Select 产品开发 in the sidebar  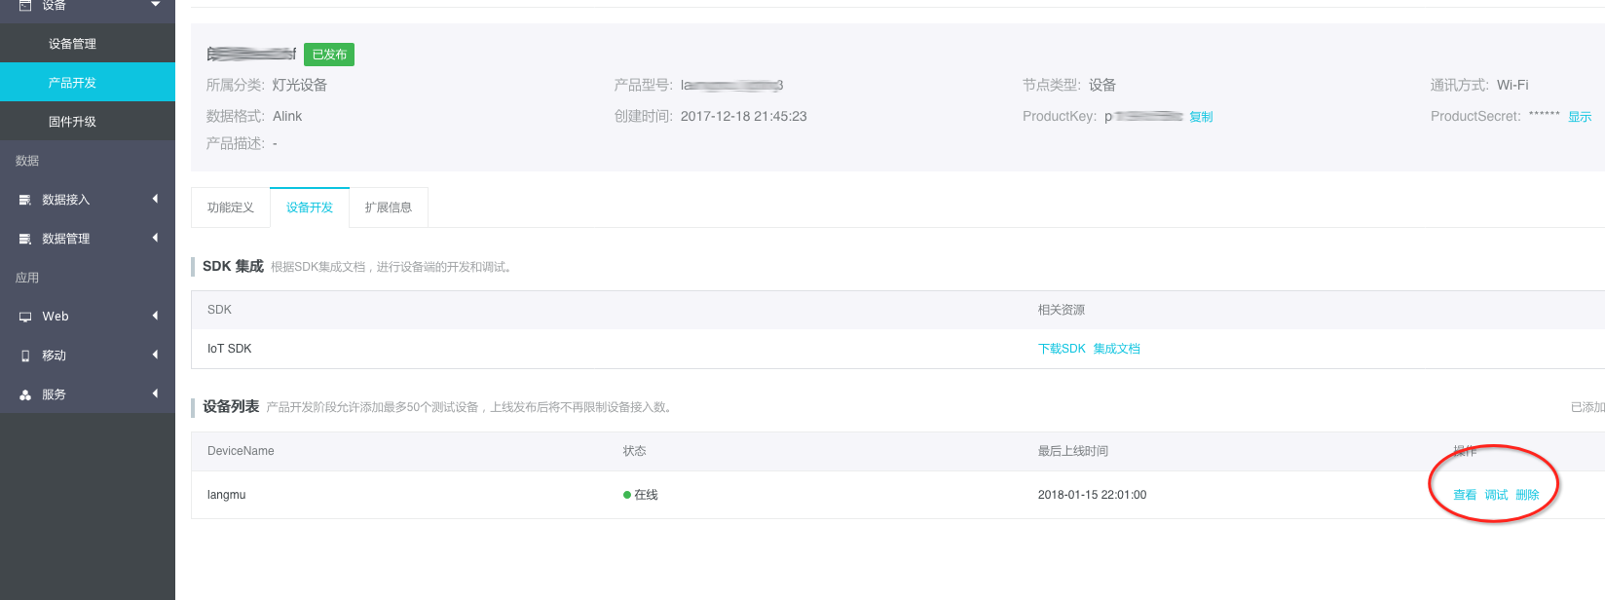(x=87, y=83)
